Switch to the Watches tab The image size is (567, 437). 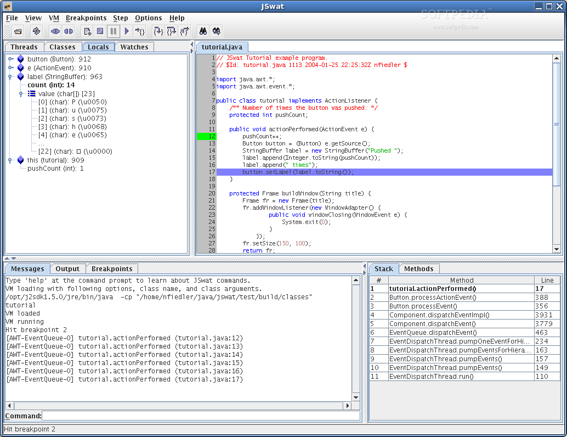click(134, 47)
